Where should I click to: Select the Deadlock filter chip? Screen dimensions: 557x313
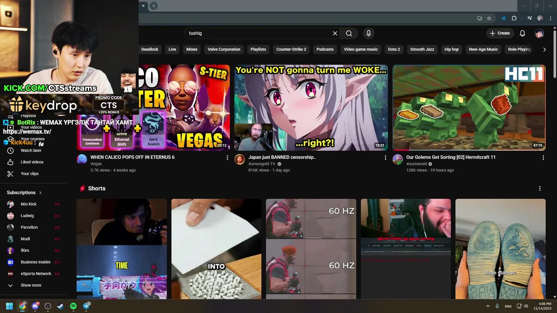point(150,50)
